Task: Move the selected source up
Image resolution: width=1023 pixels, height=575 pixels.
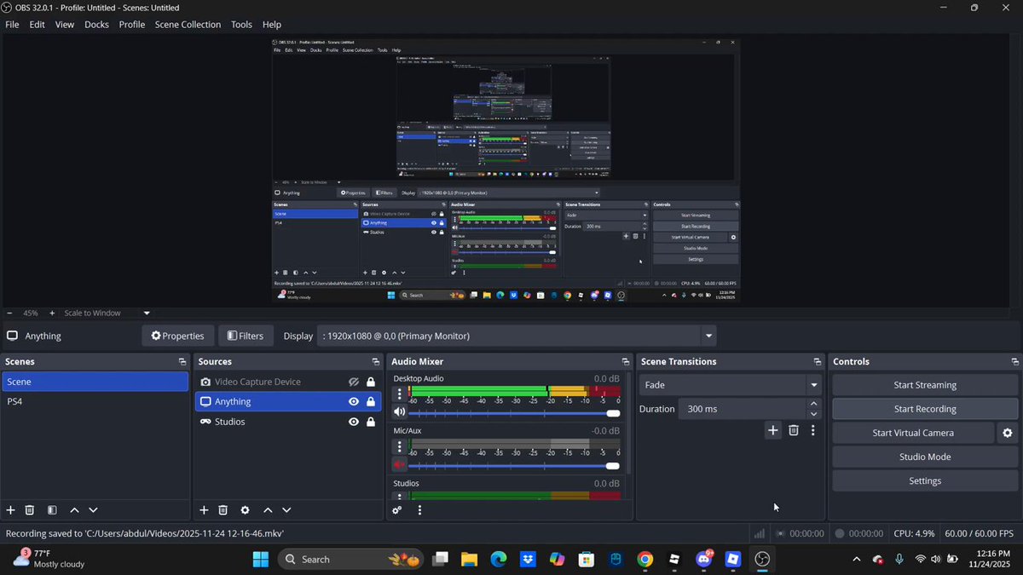Action: [x=268, y=510]
